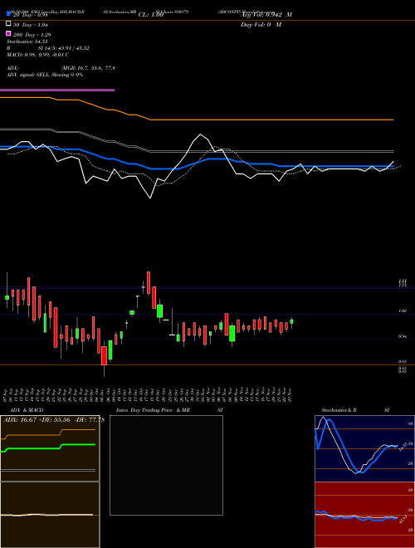Click the 'ADX: 16.67 +DY: 55.56' readout
This screenshot has height=548, width=415.
(37, 420)
